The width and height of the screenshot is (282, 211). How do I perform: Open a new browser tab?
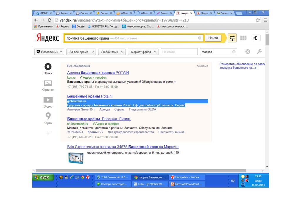[x=239, y=13]
